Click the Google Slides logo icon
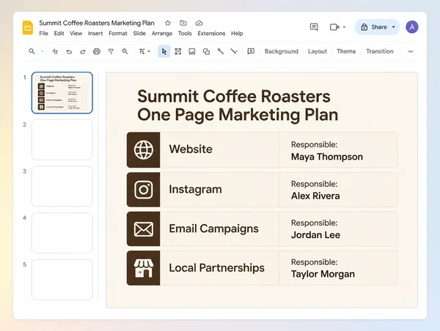 pyautogui.click(x=28, y=28)
